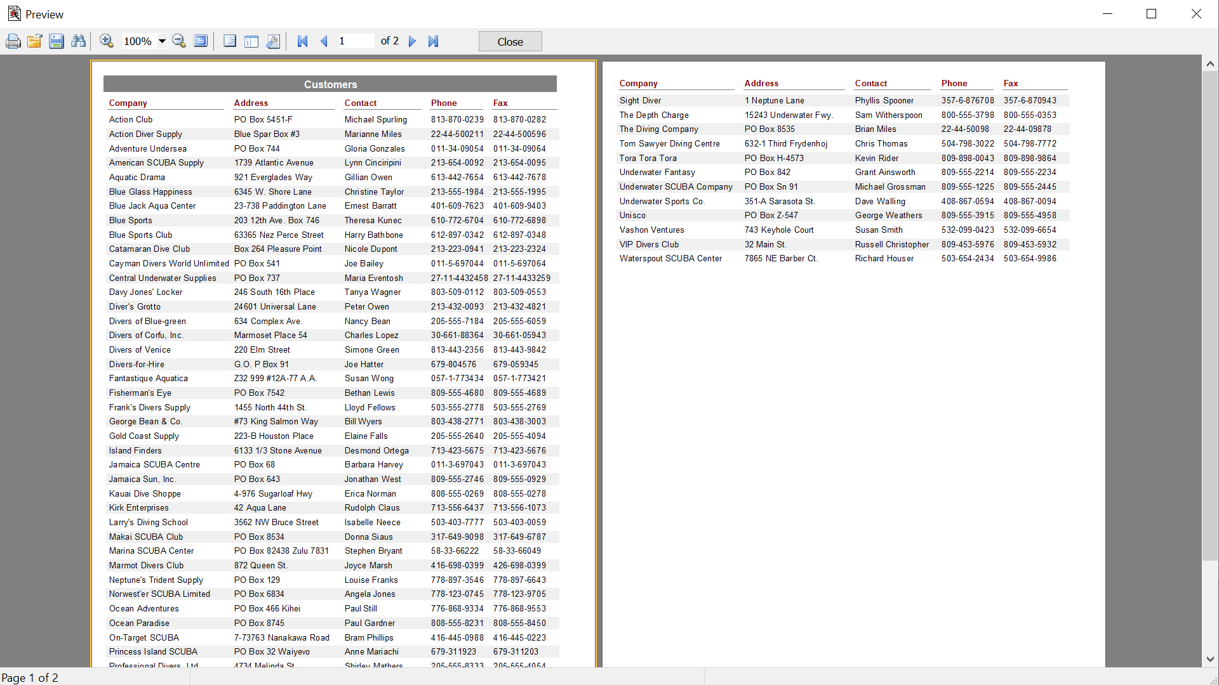Click the page number input field

point(356,41)
